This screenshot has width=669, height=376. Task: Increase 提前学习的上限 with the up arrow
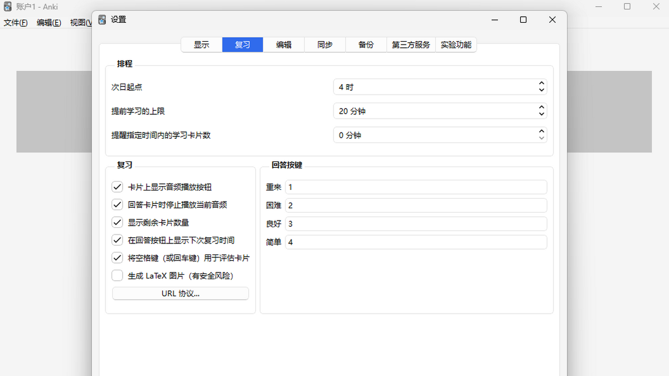541,108
